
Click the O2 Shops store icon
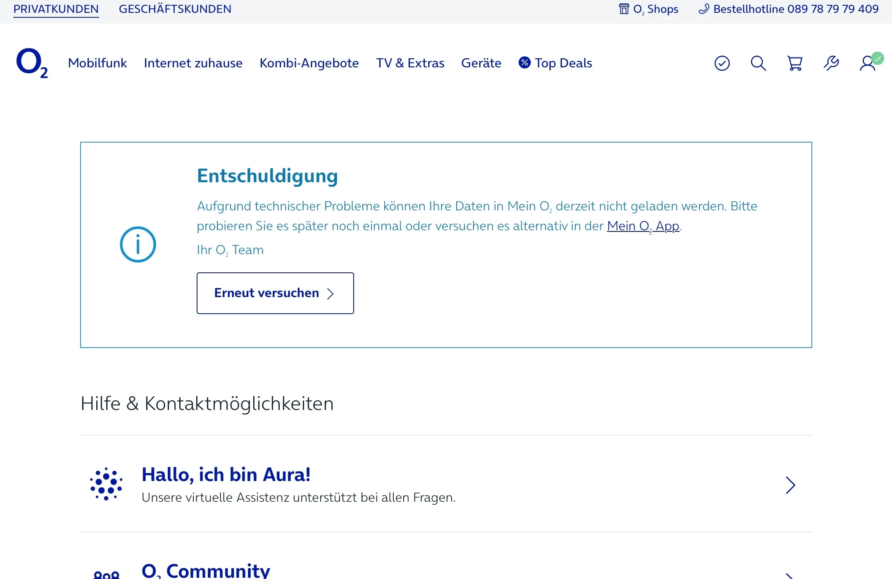coord(623,9)
